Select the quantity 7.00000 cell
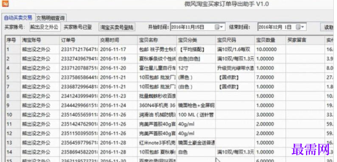337x162 pixels. tap(270, 78)
